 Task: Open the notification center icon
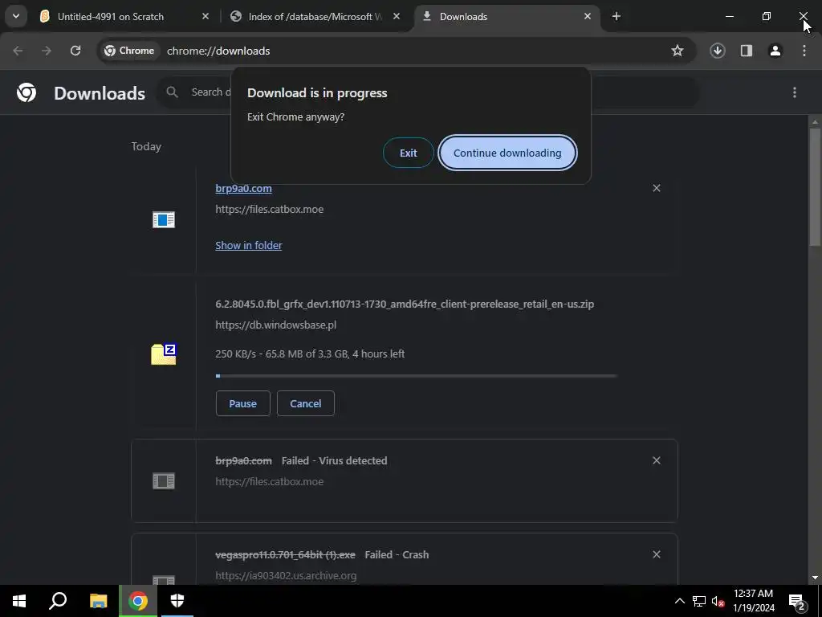[797, 602]
